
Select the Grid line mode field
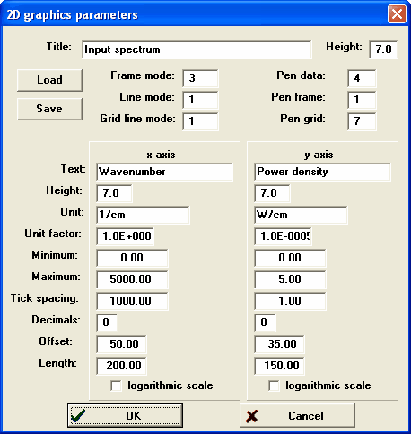click(200, 121)
